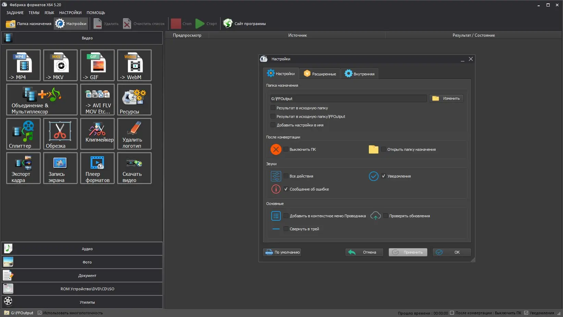Image resolution: width=563 pixels, height=317 pixels.
Task: Open the ТЕМЫ menu
Action: click(x=34, y=13)
